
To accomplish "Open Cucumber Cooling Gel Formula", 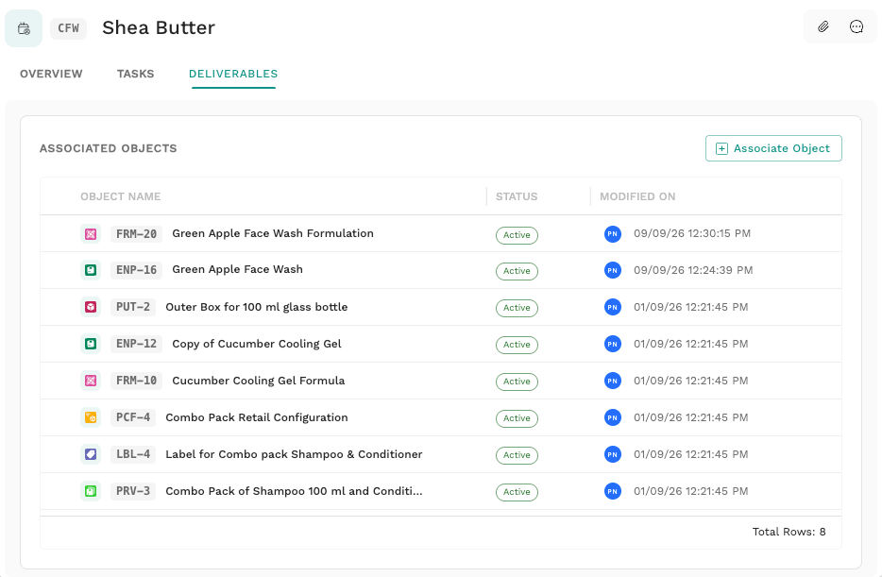I will (258, 381).
